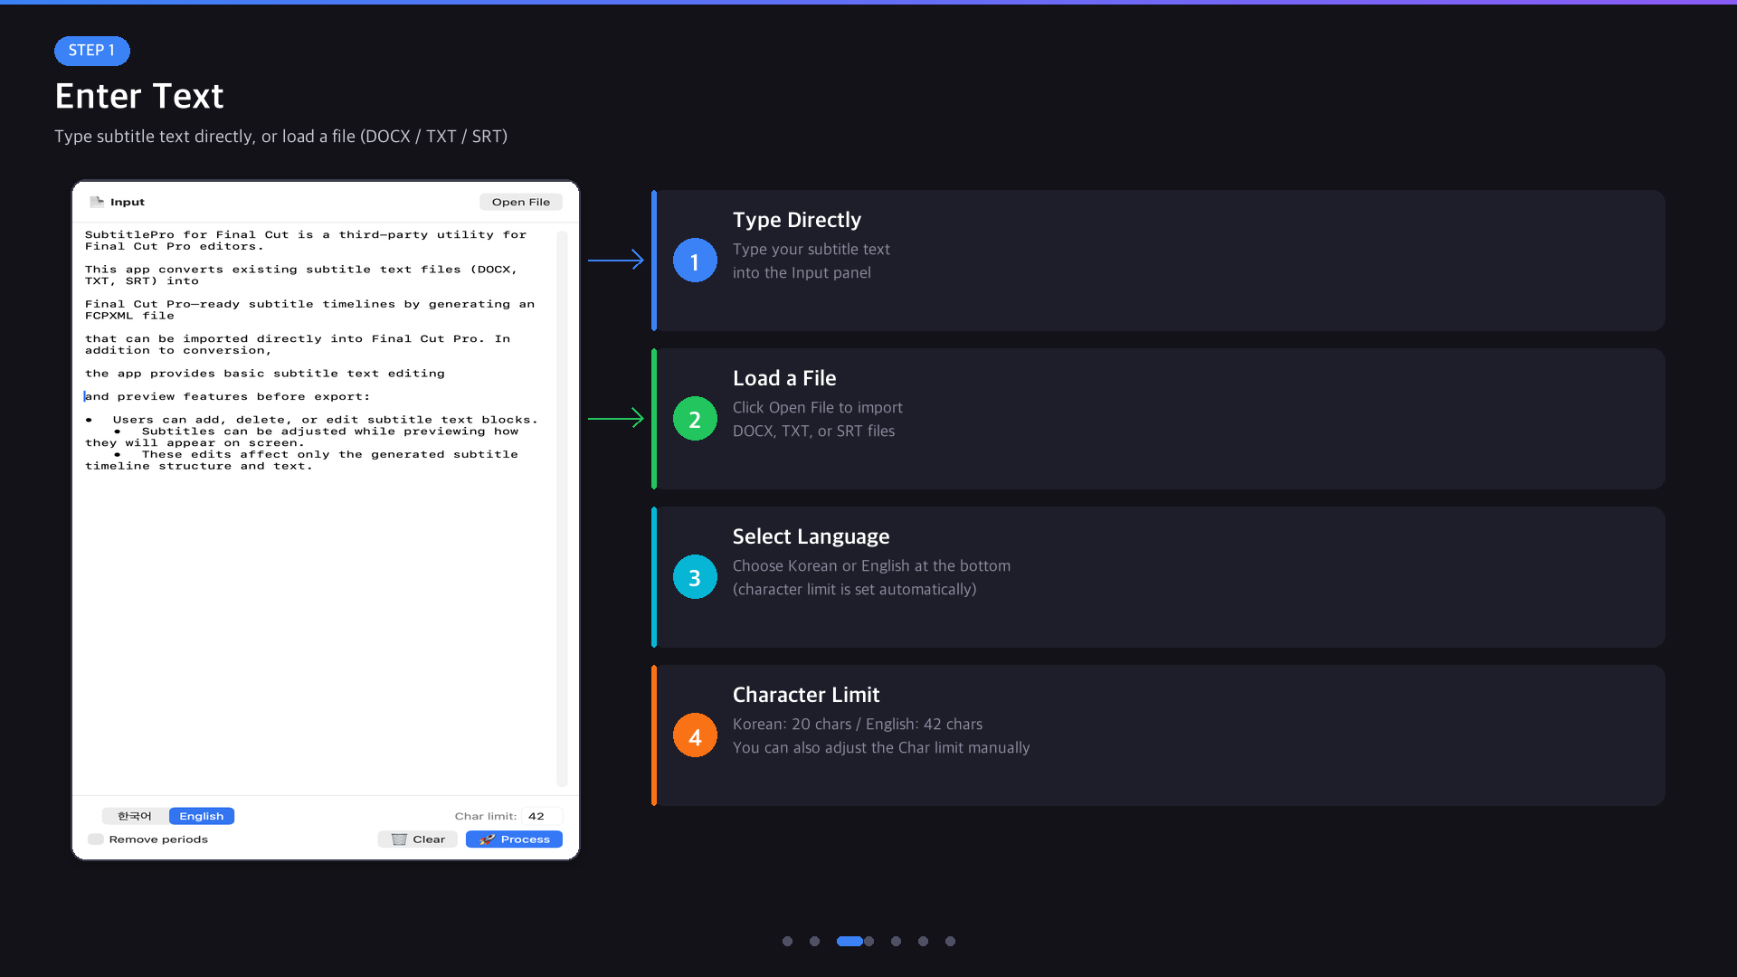Click the trash icon on the Clear button
The width and height of the screenshot is (1737, 977).
pyautogui.click(x=401, y=839)
